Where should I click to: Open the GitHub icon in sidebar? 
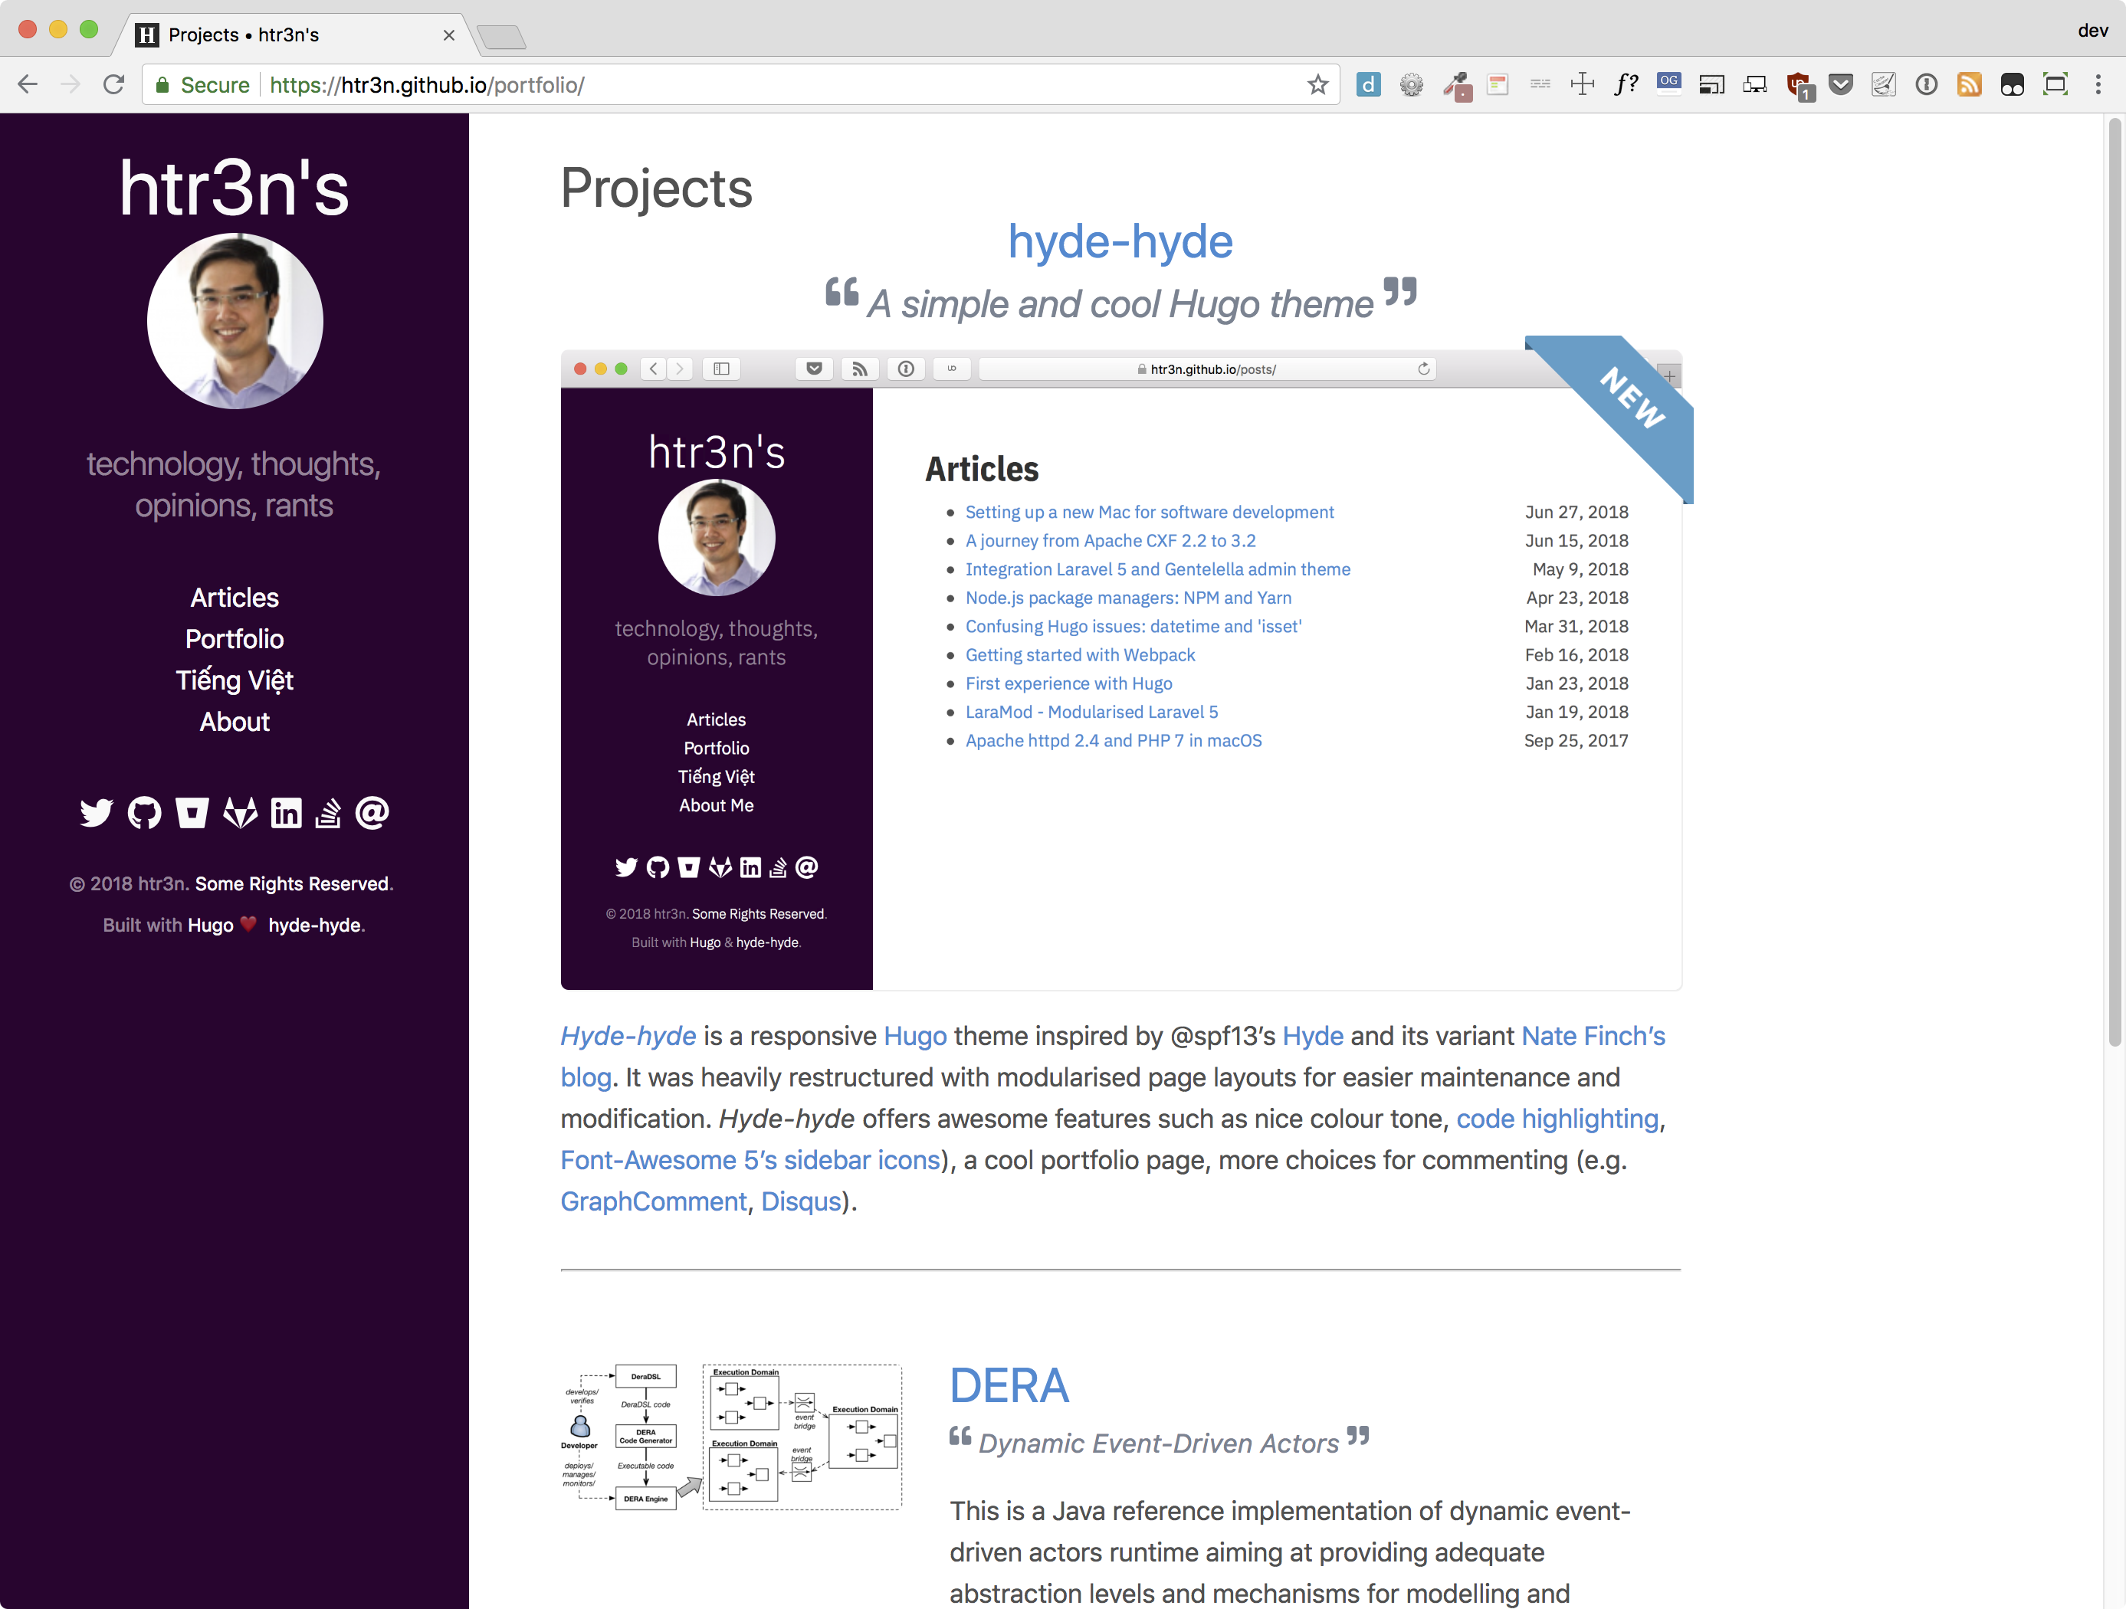(144, 813)
